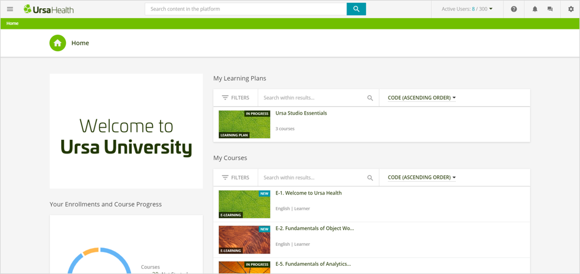
Task: Open E-2. Fundamentals of Object Wo... course
Action: (315, 229)
